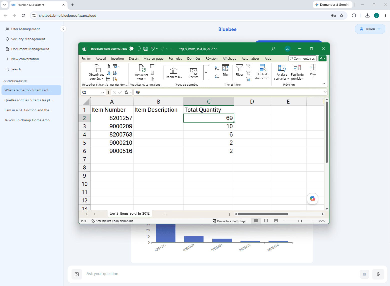Add a new sheet with the plus icon
The image size is (390, 286).
click(165, 214)
